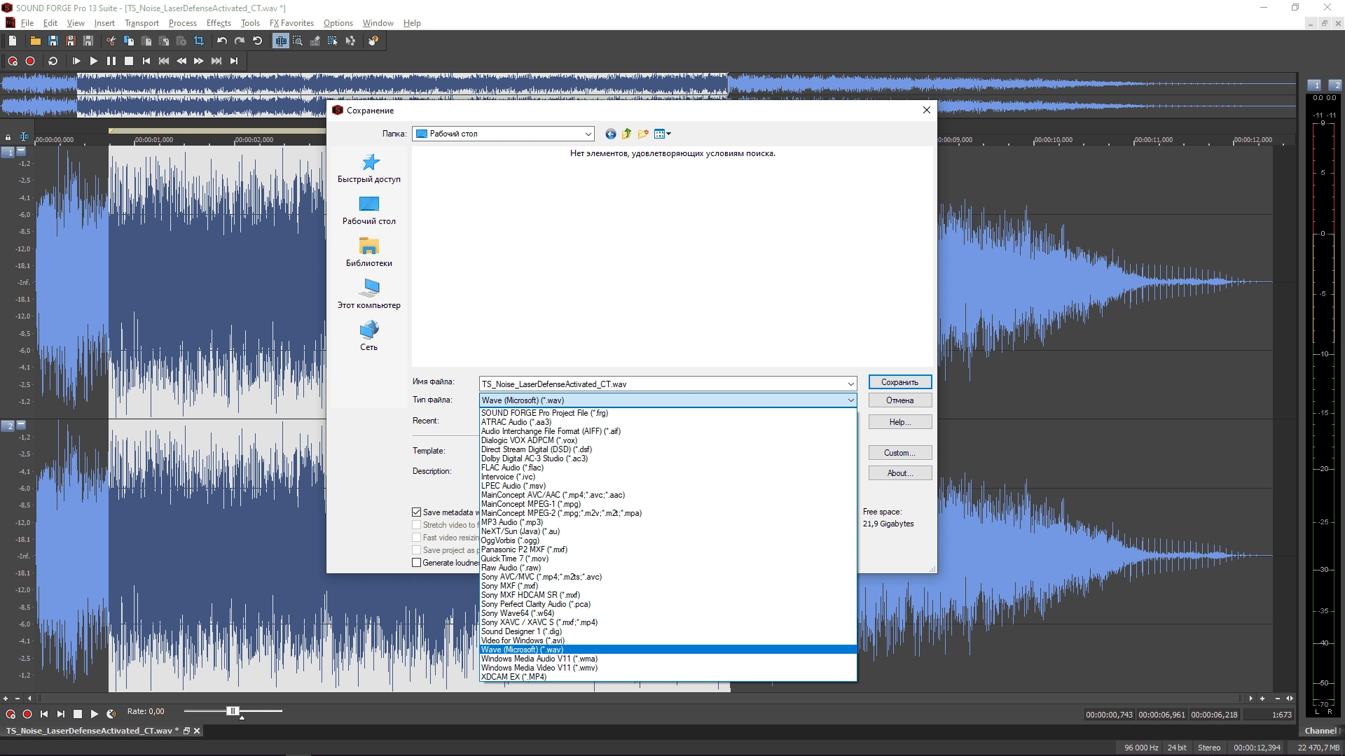The image size is (1345, 756).
Task: Click Go to Start in top transport bar
Action: point(146,61)
